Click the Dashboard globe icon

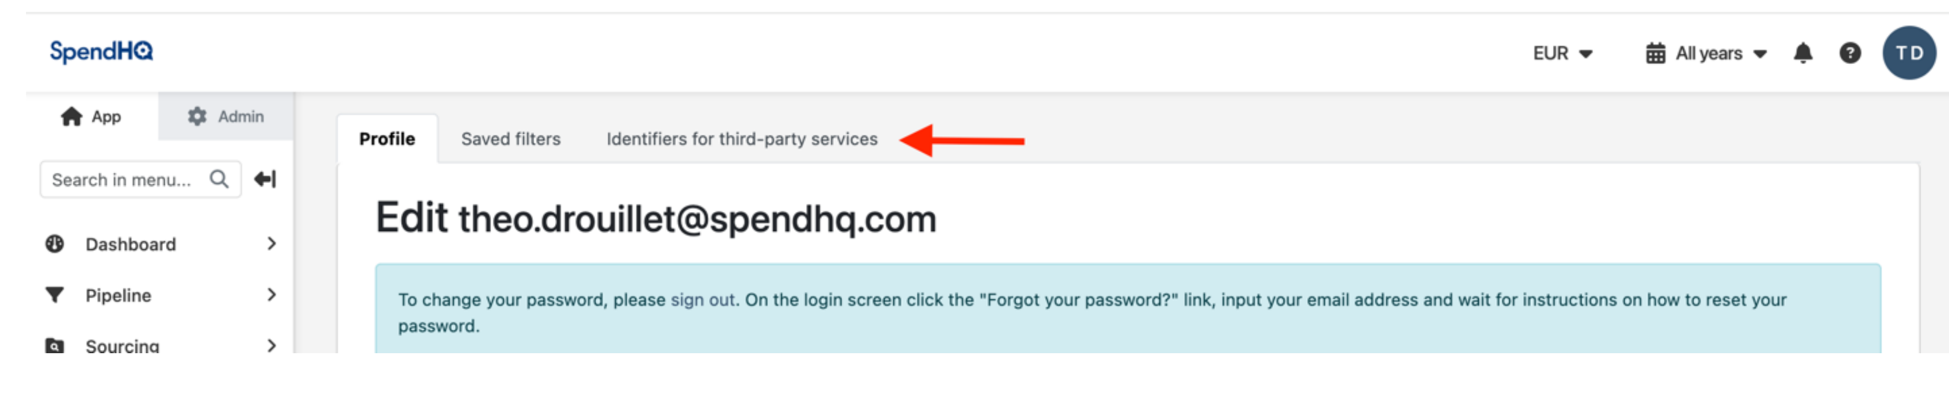click(x=54, y=244)
